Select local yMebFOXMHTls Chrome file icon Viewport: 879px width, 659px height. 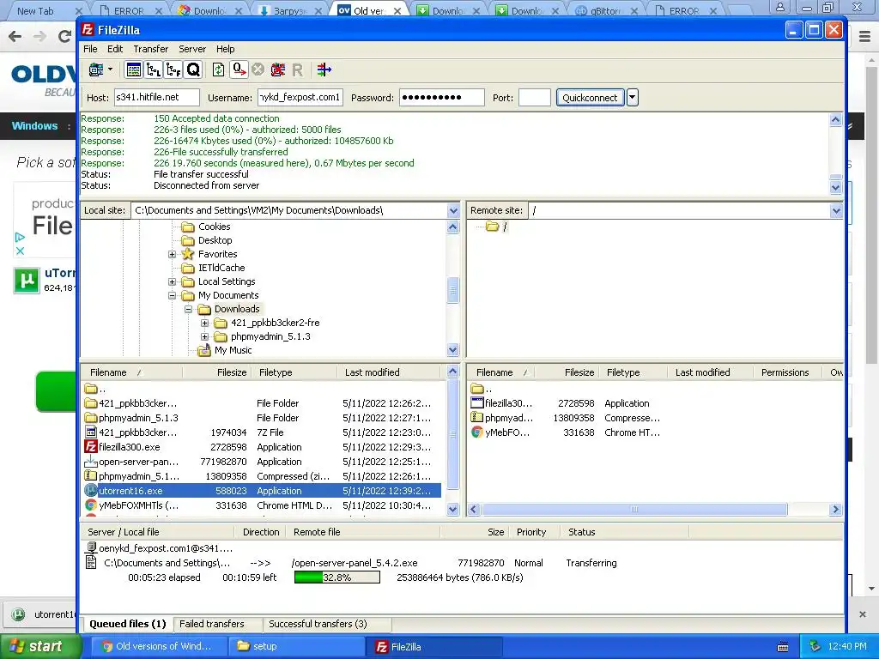pyautogui.click(x=91, y=505)
